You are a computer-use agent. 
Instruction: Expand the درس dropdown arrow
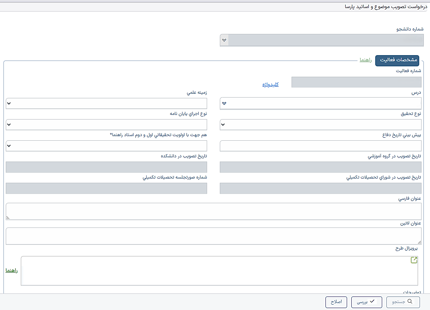224,103
